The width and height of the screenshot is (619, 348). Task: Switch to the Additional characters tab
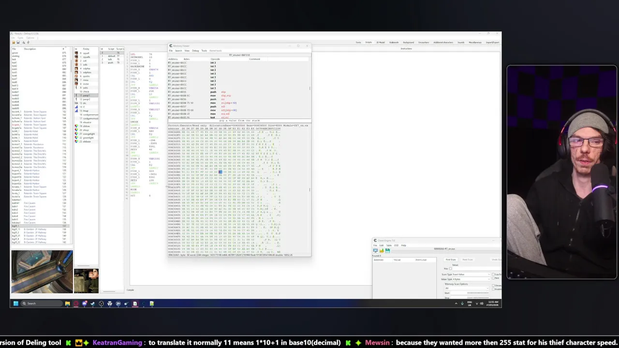443,43
